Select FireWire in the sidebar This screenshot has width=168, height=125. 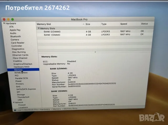[17, 61]
